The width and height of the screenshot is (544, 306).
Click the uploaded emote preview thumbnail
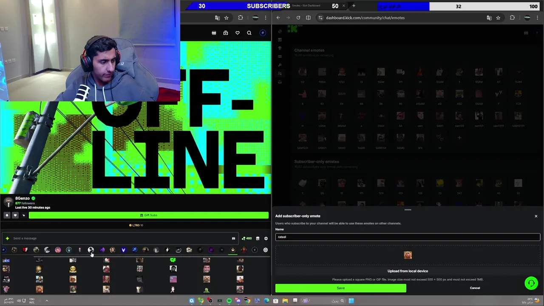tap(408, 255)
